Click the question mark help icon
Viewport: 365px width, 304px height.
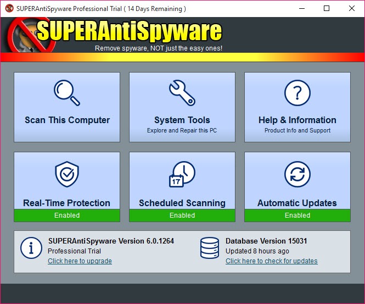297,92
